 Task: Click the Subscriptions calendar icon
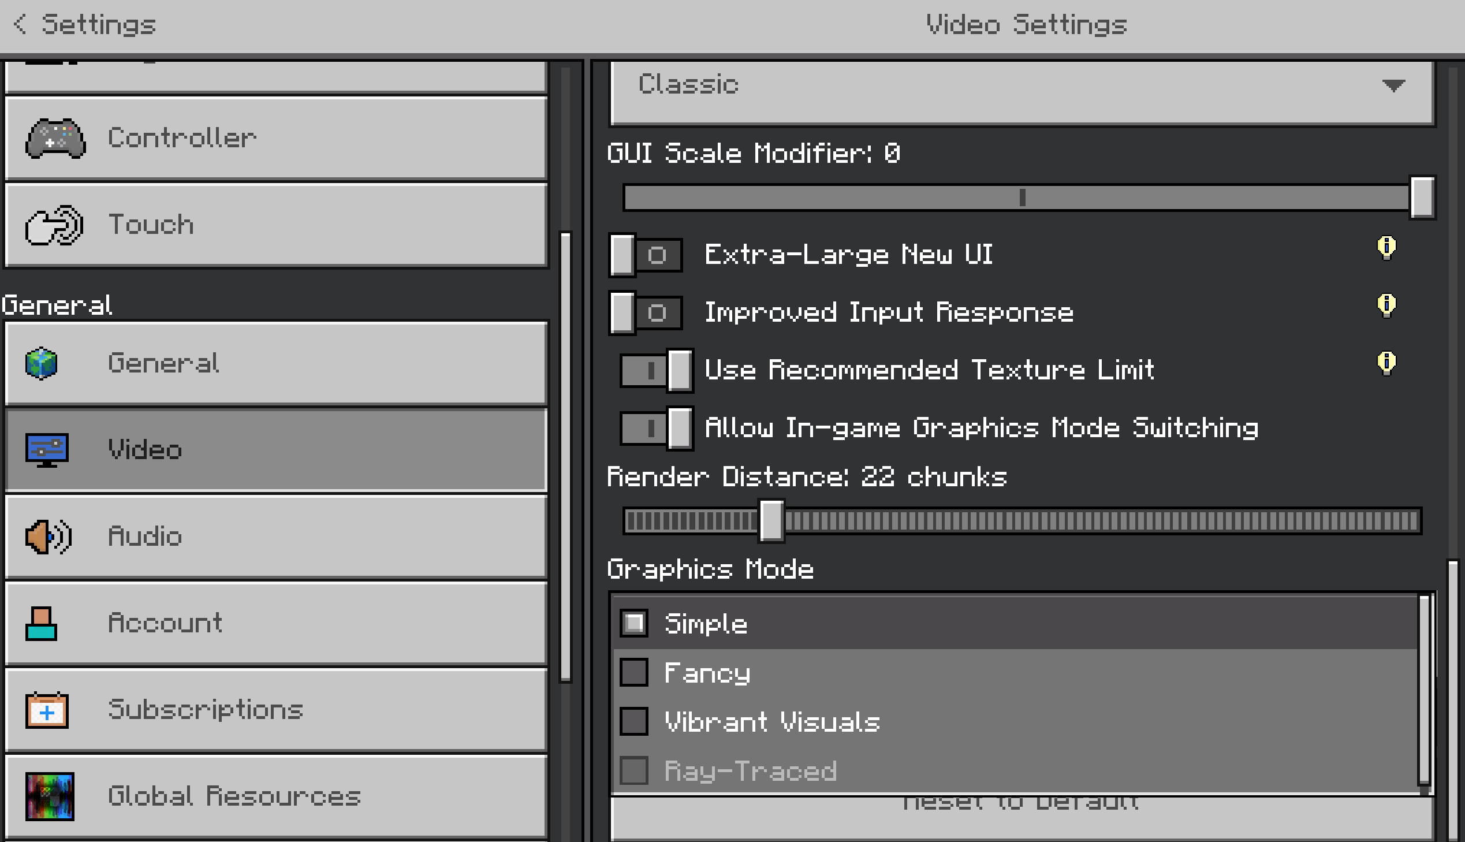pos(47,710)
